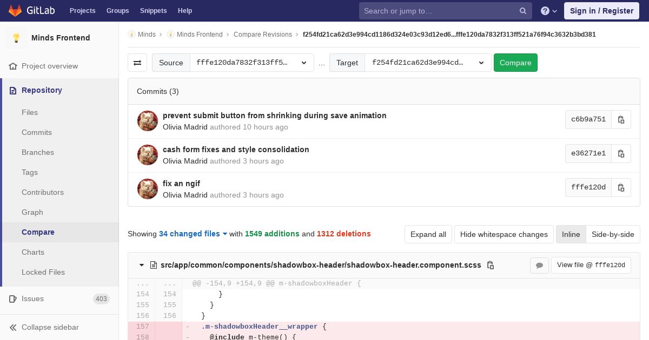Copy commit SHA e36271e1
This screenshot has width=649, height=340.
click(621, 154)
